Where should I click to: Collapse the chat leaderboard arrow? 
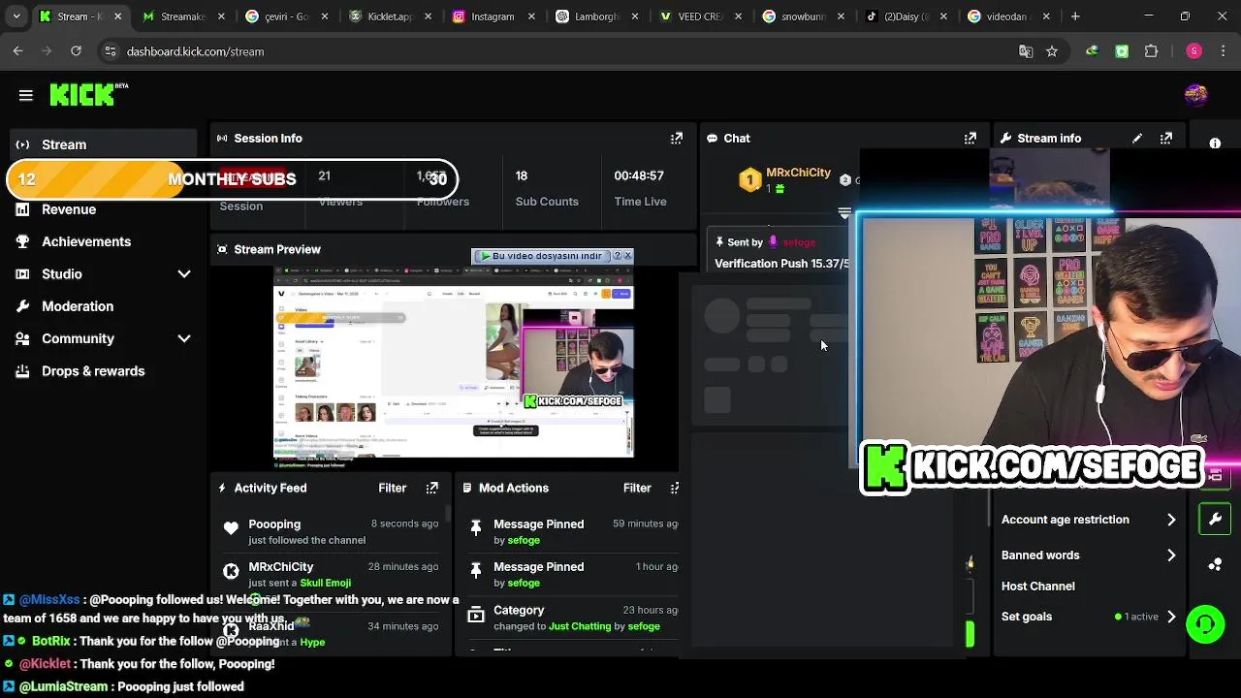click(844, 212)
